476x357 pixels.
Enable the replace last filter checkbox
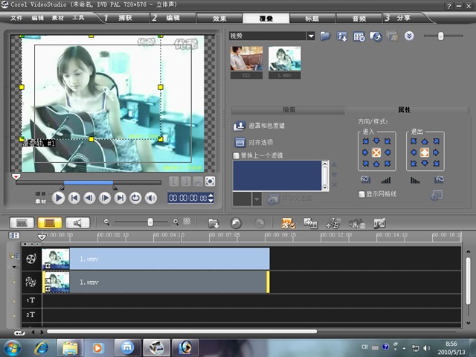tap(237, 155)
